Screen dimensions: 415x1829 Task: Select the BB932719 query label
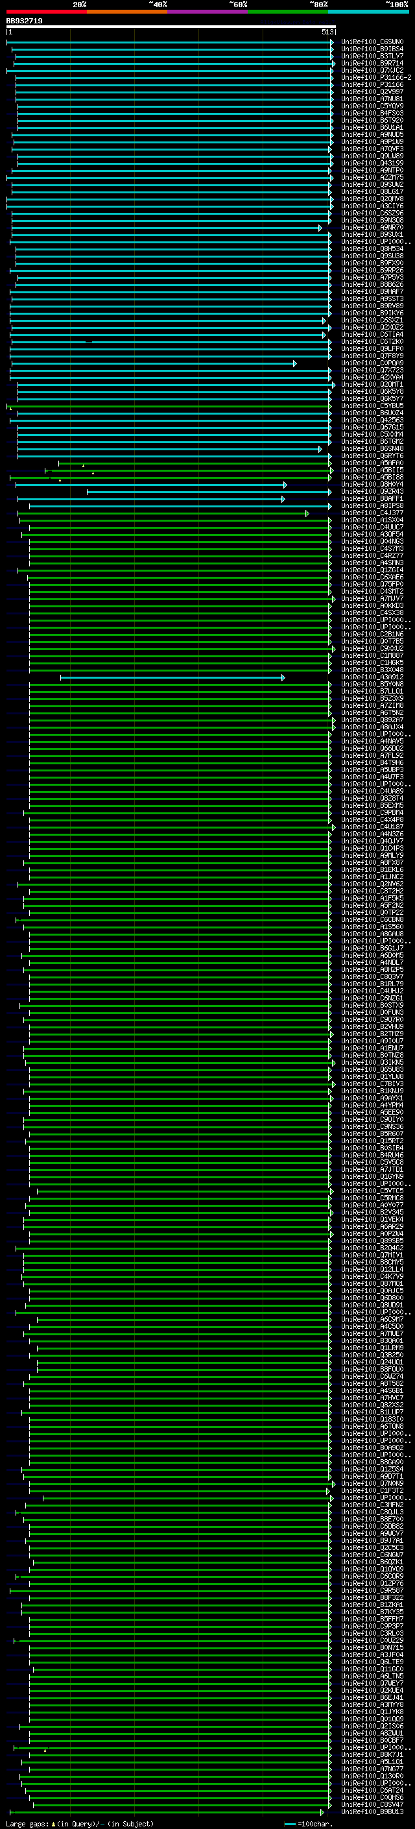pyautogui.click(x=24, y=21)
